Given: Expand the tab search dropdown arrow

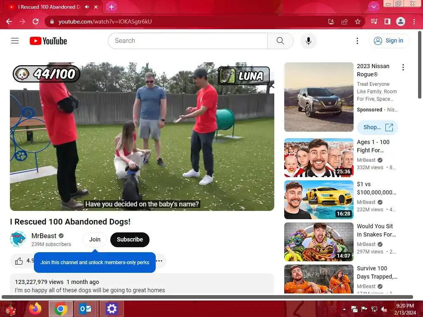Looking at the screenshot, I should click(373, 7).
